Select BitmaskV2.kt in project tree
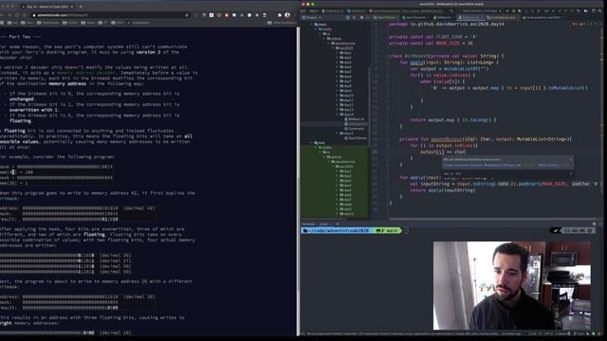Screen dimensions: 607x341 pos(357,124)
